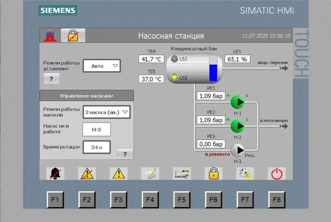Click the mute alarm bell icon
The height and width of the screenshot is (222, 331).
click(55, 174)
